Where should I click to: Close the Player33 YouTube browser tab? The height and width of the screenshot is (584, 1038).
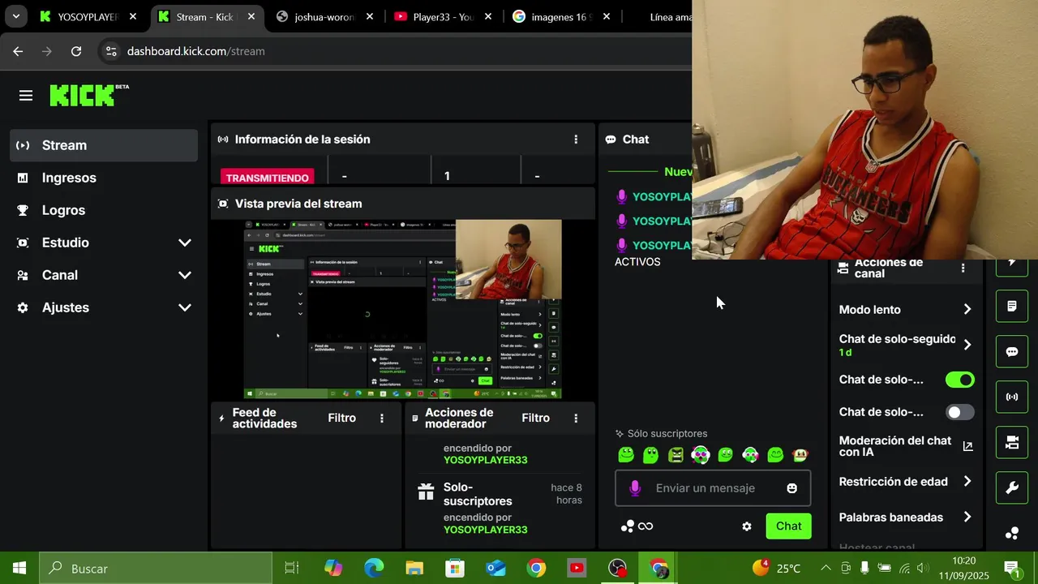point(488,16)
